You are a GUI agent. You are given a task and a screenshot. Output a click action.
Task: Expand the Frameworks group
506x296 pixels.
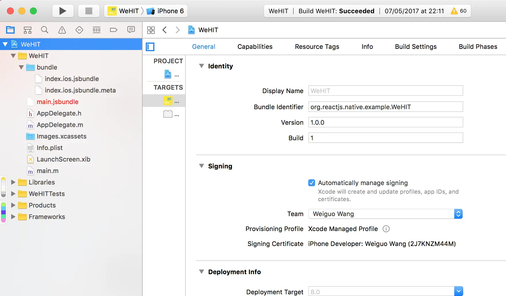13,217
